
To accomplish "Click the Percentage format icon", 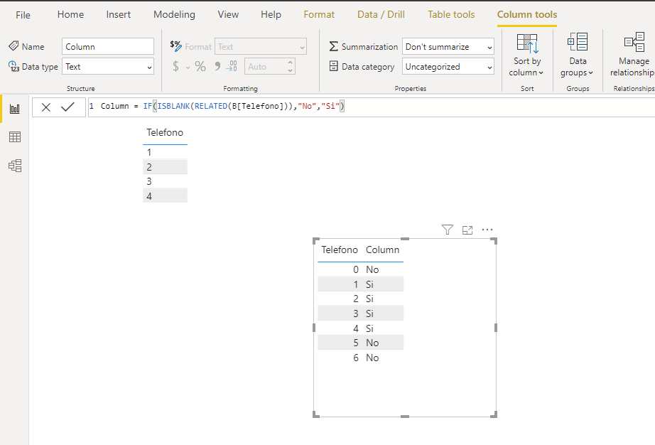I will pyautogui.click(x=200, y=66).
